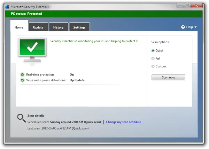This screenshot has width=209, height=149.
Task: Click the 'Real-time protection:' label
Action: pyautogui.click(x=40, y=74)
